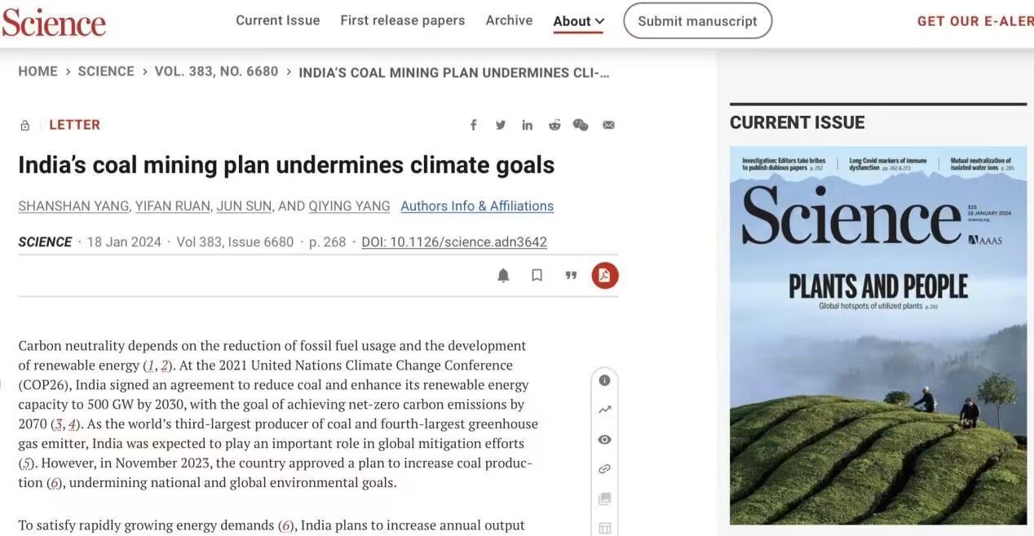The image size is (1034, 536).
Task: Toggle bookmark for this article
Action: pos(537,276)
